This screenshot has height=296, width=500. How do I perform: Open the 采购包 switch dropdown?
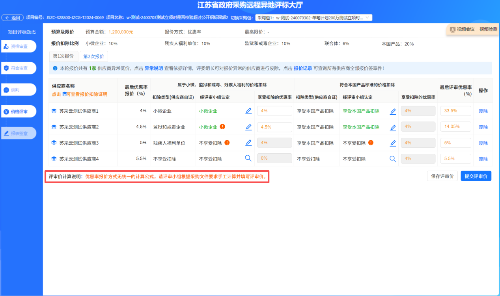click(x=313, y=18)
